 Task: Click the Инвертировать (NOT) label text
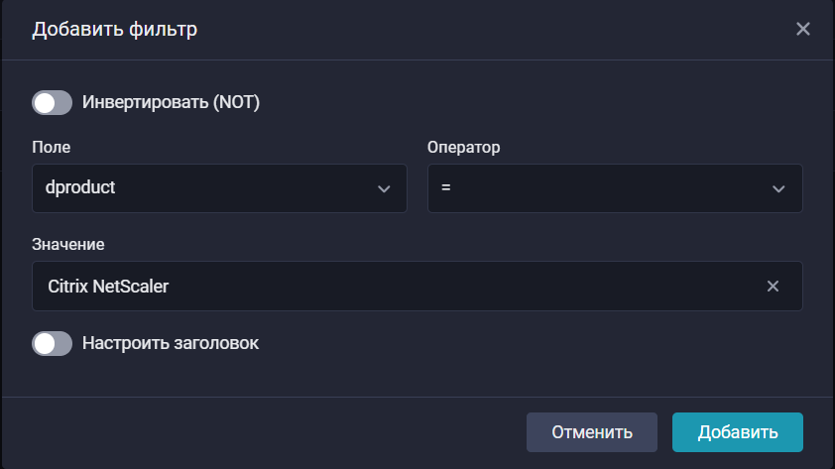171,102
